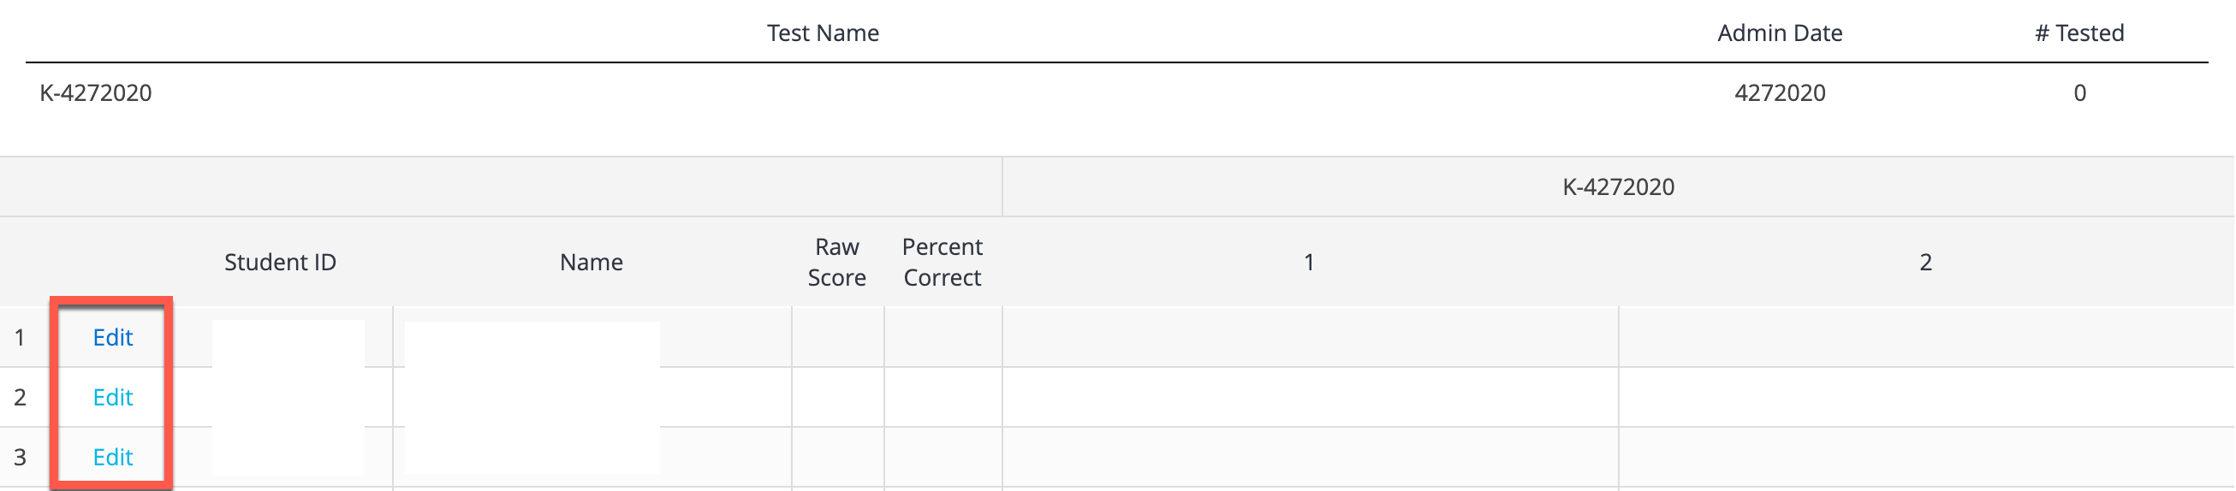Screen dimensions: 2236x491
Task: Click question column header 2
Action: click(1926, 262)
